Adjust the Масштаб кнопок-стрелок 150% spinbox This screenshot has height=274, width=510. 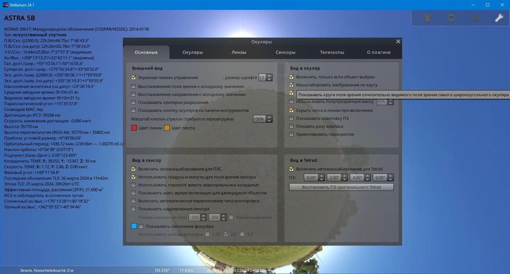coord(262,119)
